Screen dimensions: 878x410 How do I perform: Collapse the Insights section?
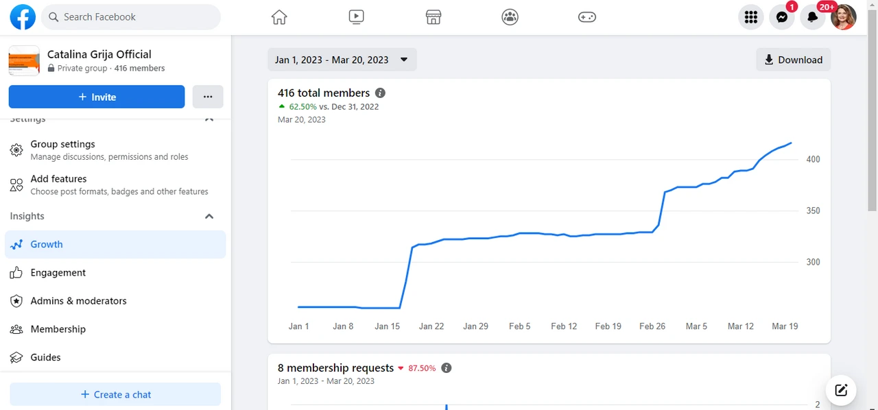tap(209, 217)
